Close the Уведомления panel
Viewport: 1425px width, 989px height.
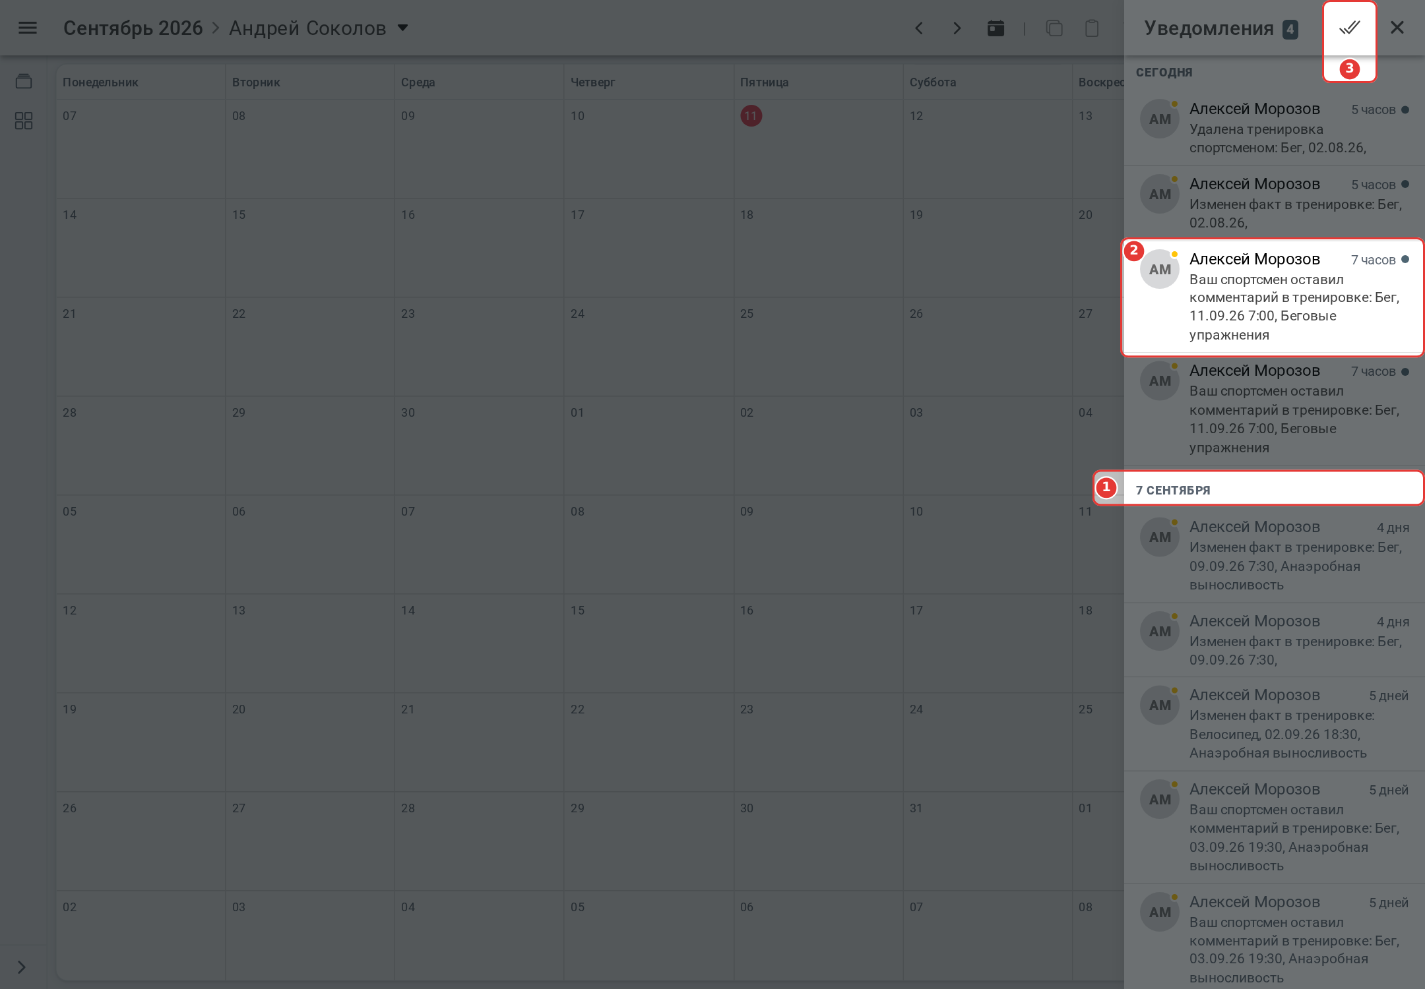[1397, 28]
